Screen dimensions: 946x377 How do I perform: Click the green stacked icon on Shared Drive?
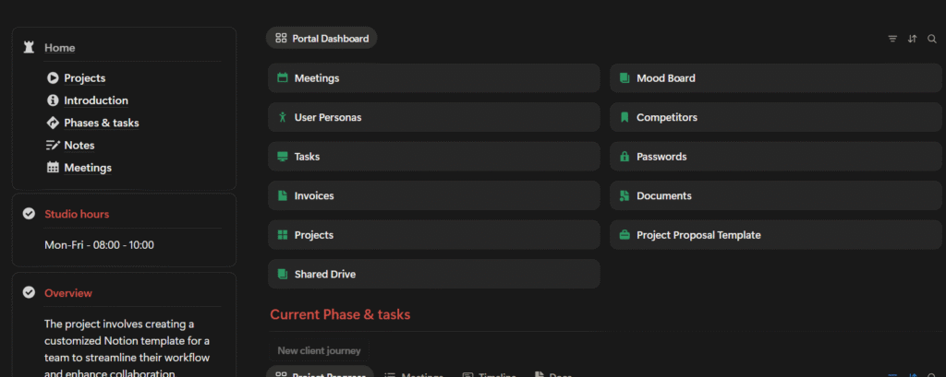[282, 274]
